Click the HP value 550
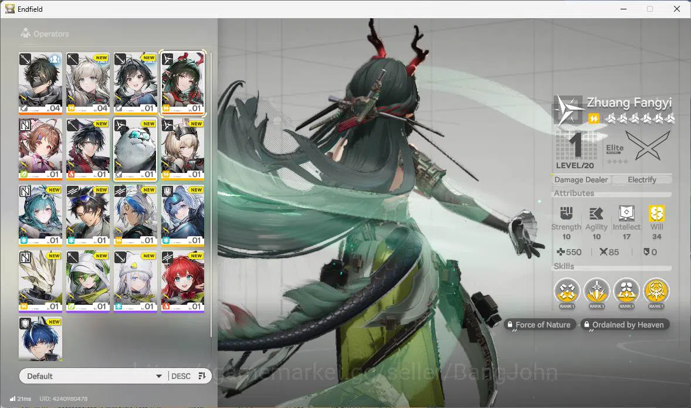The image size is (691, 408). [569, 252]
